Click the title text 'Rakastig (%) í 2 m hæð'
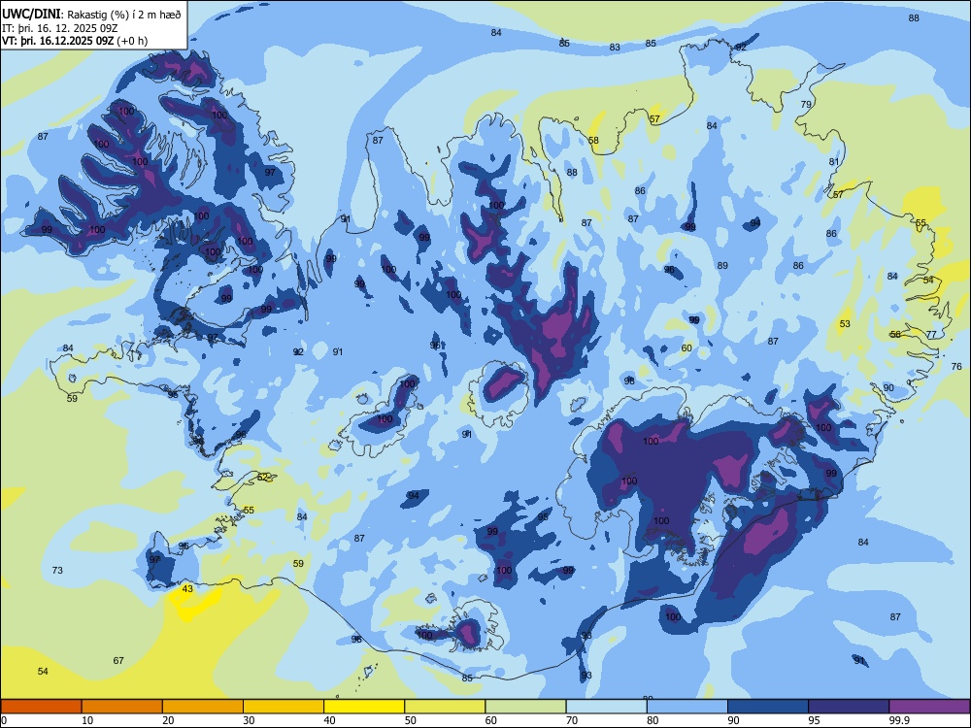This screenshot has width=971, height=728. [124, 15]
